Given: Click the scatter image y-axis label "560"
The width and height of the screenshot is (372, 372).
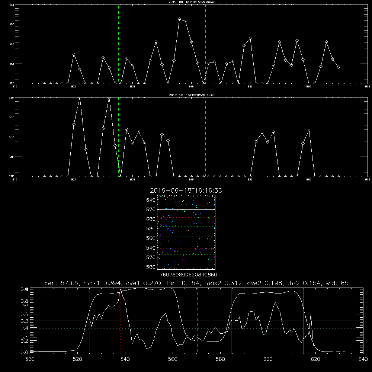Looking at the screenshot, I should [151, 238].
